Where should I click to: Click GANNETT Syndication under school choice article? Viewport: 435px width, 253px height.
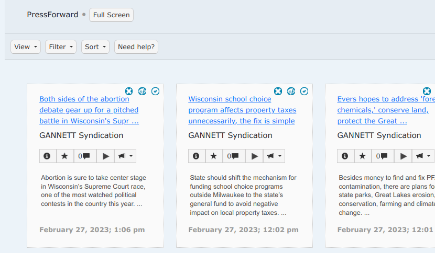(230, 135)
